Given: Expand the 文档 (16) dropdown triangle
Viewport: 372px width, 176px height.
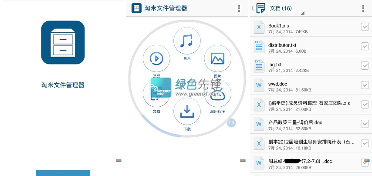Looking at the screenshot, I should pos(302,14).
